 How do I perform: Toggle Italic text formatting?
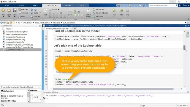point(54,13)
